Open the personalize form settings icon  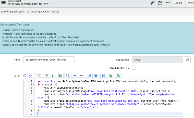coord(160,3)
